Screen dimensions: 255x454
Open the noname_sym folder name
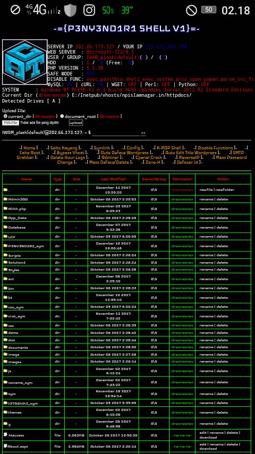click(20, 382)
